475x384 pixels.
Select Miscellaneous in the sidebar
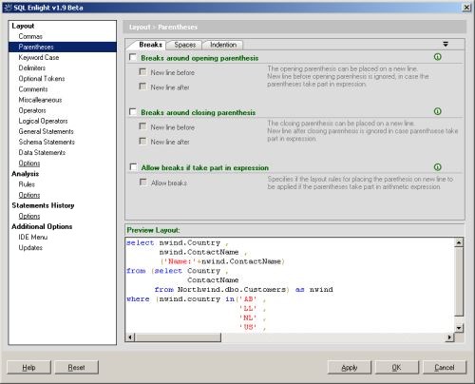(40, 100)
